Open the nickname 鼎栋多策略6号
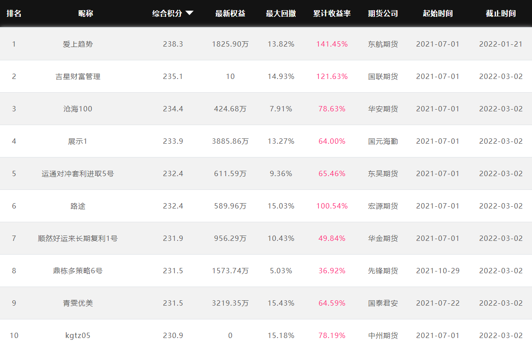 [x=78, y=271]
